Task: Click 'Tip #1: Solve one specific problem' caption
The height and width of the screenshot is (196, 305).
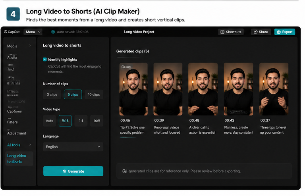Action: (x=132, y=130)
